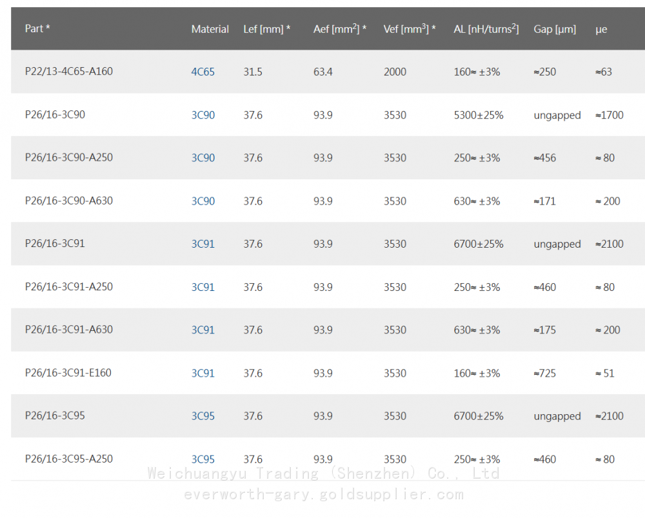
Task: Open the 4C65 material link
Action: pyautogui.click(x=203, y=72)
